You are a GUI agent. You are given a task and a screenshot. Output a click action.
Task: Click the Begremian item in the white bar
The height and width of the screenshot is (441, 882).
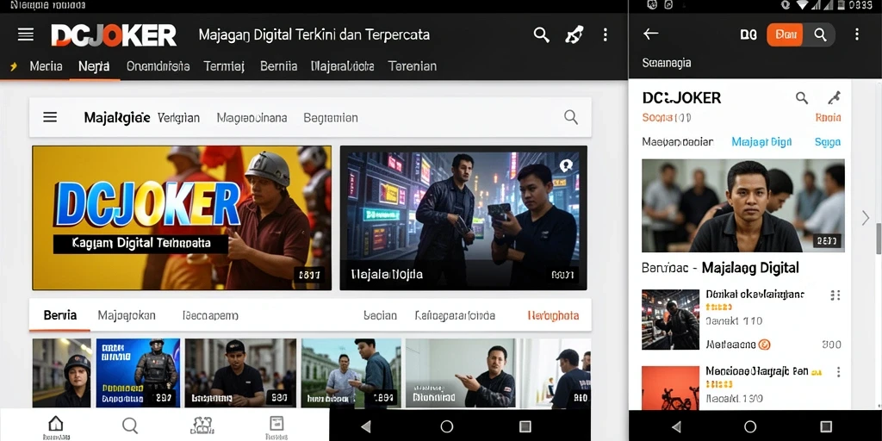[331, 117]
